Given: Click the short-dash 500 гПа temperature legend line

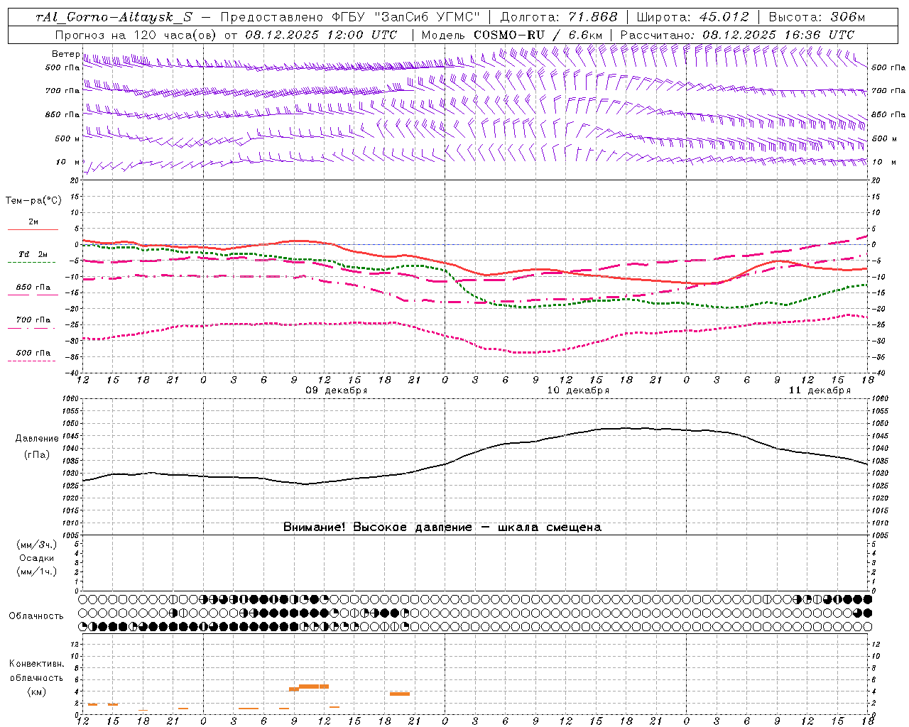Looking at the screenshot, I should click(x=31, y=361).
